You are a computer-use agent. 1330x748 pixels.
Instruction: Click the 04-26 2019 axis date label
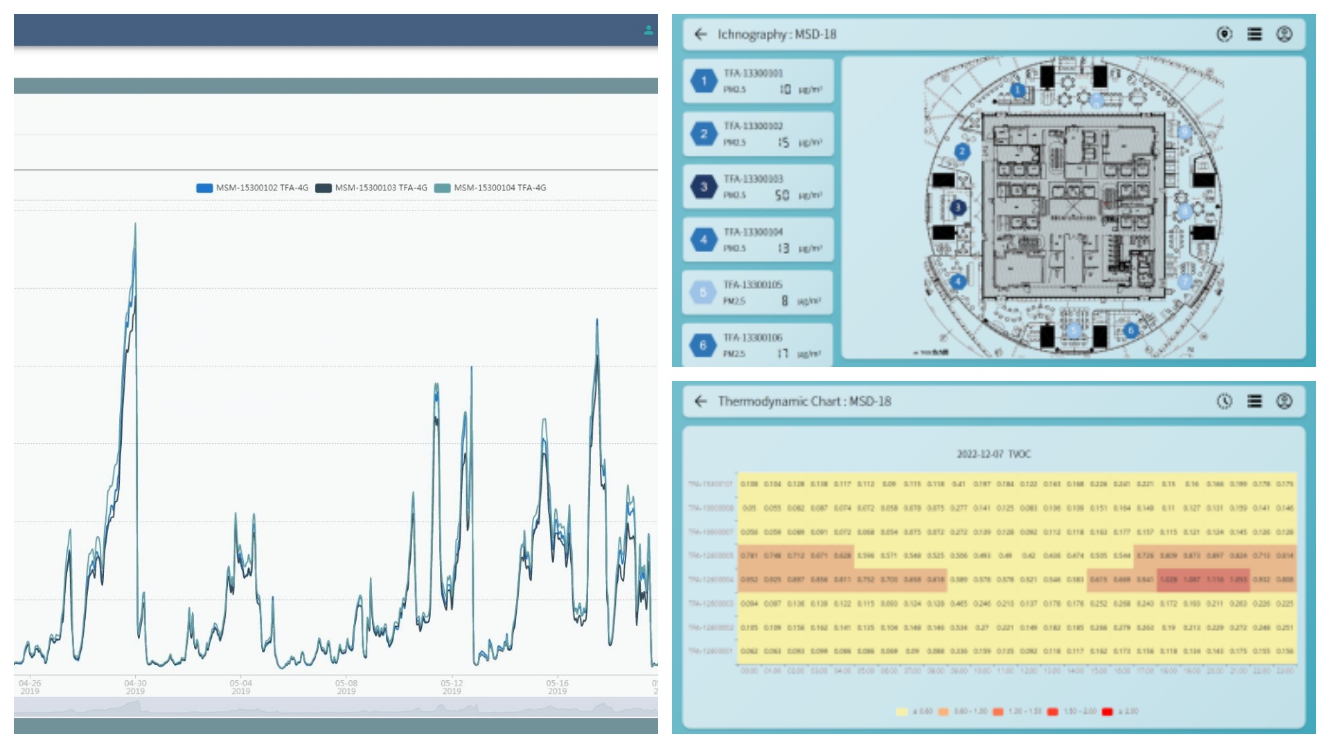[x=30, y=687]
